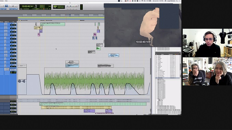Select the large green waveform clip
The width and height of the screenshot is (232, 130).
click(x=94, y=81)
